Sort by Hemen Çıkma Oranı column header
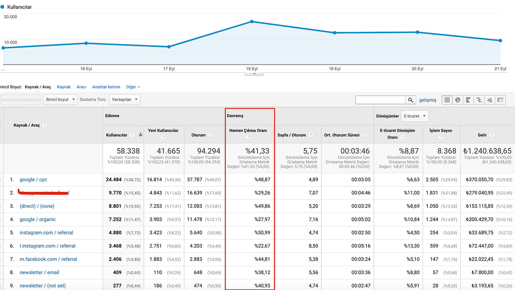 click(248, 130)
